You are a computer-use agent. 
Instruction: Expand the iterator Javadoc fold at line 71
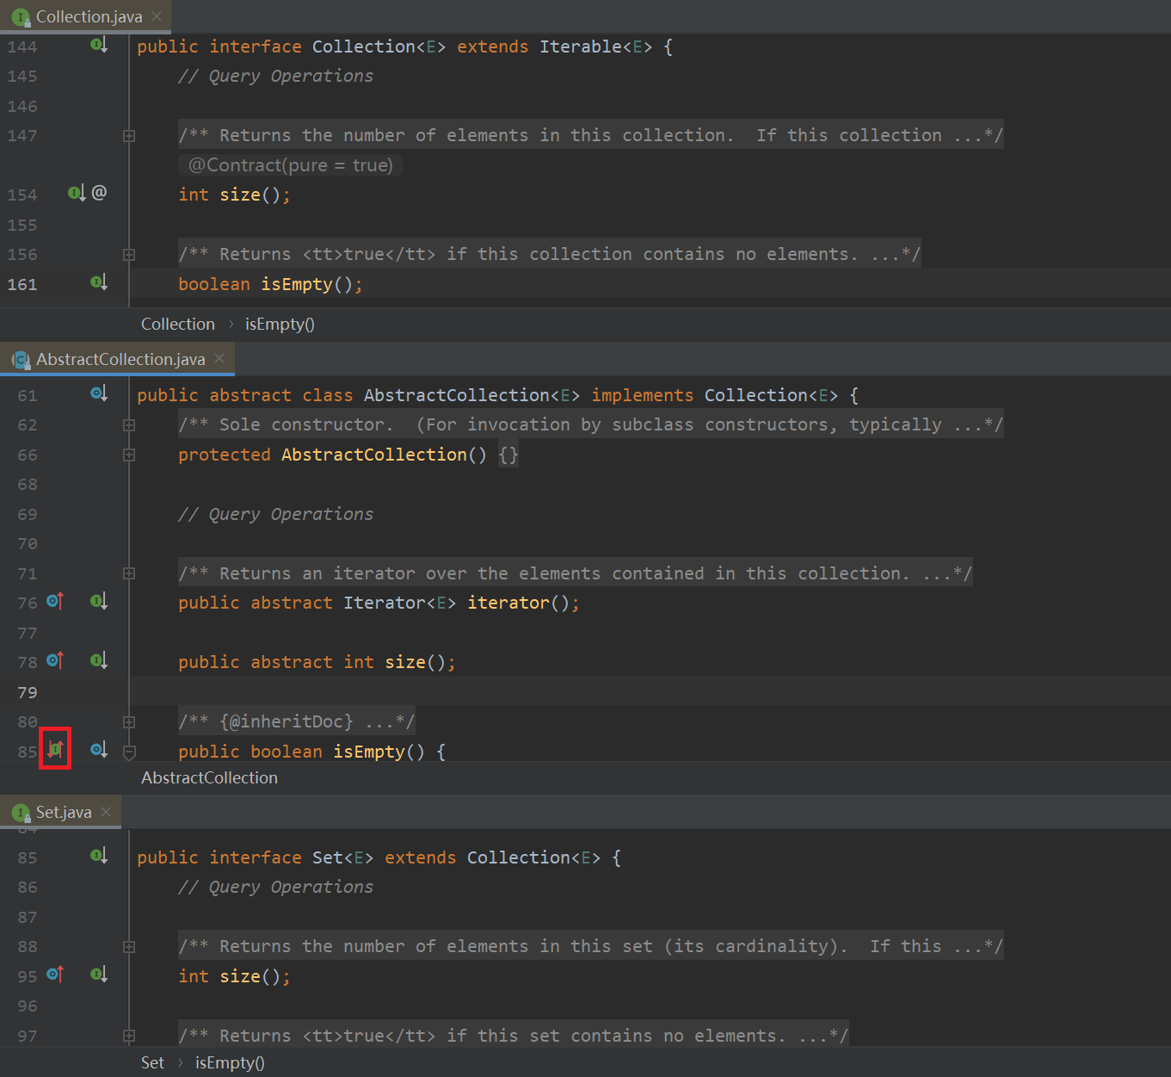tap(129, 574)
